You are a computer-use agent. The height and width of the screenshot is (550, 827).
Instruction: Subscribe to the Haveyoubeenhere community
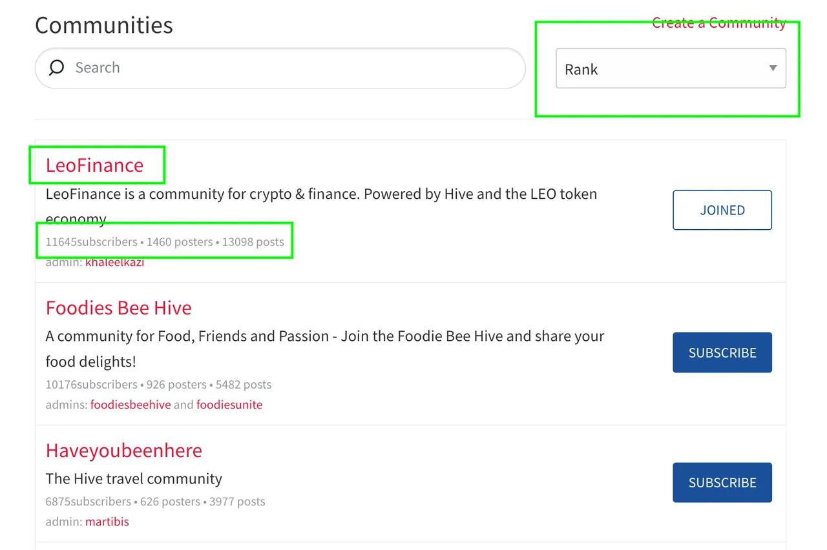pyautogui.click(x=722, y=482)
